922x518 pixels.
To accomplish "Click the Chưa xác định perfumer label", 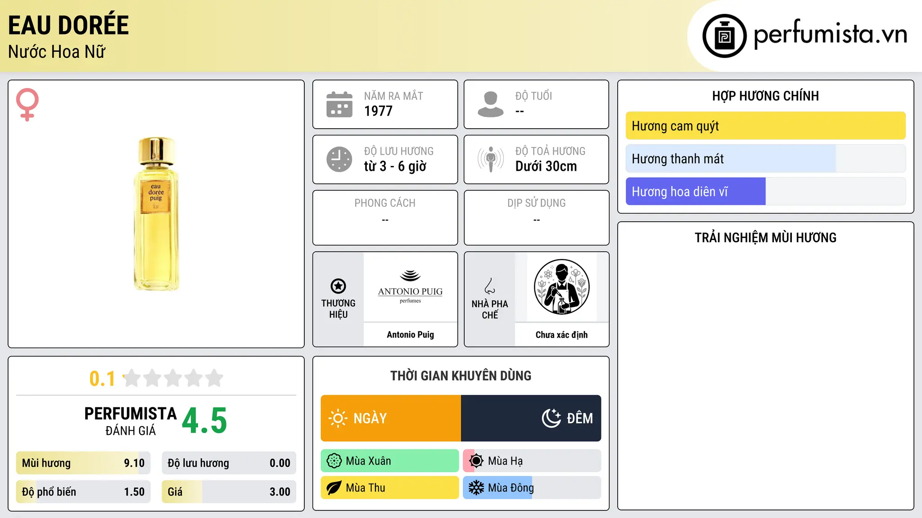I will pyautogui.click(x=561, y=335).
